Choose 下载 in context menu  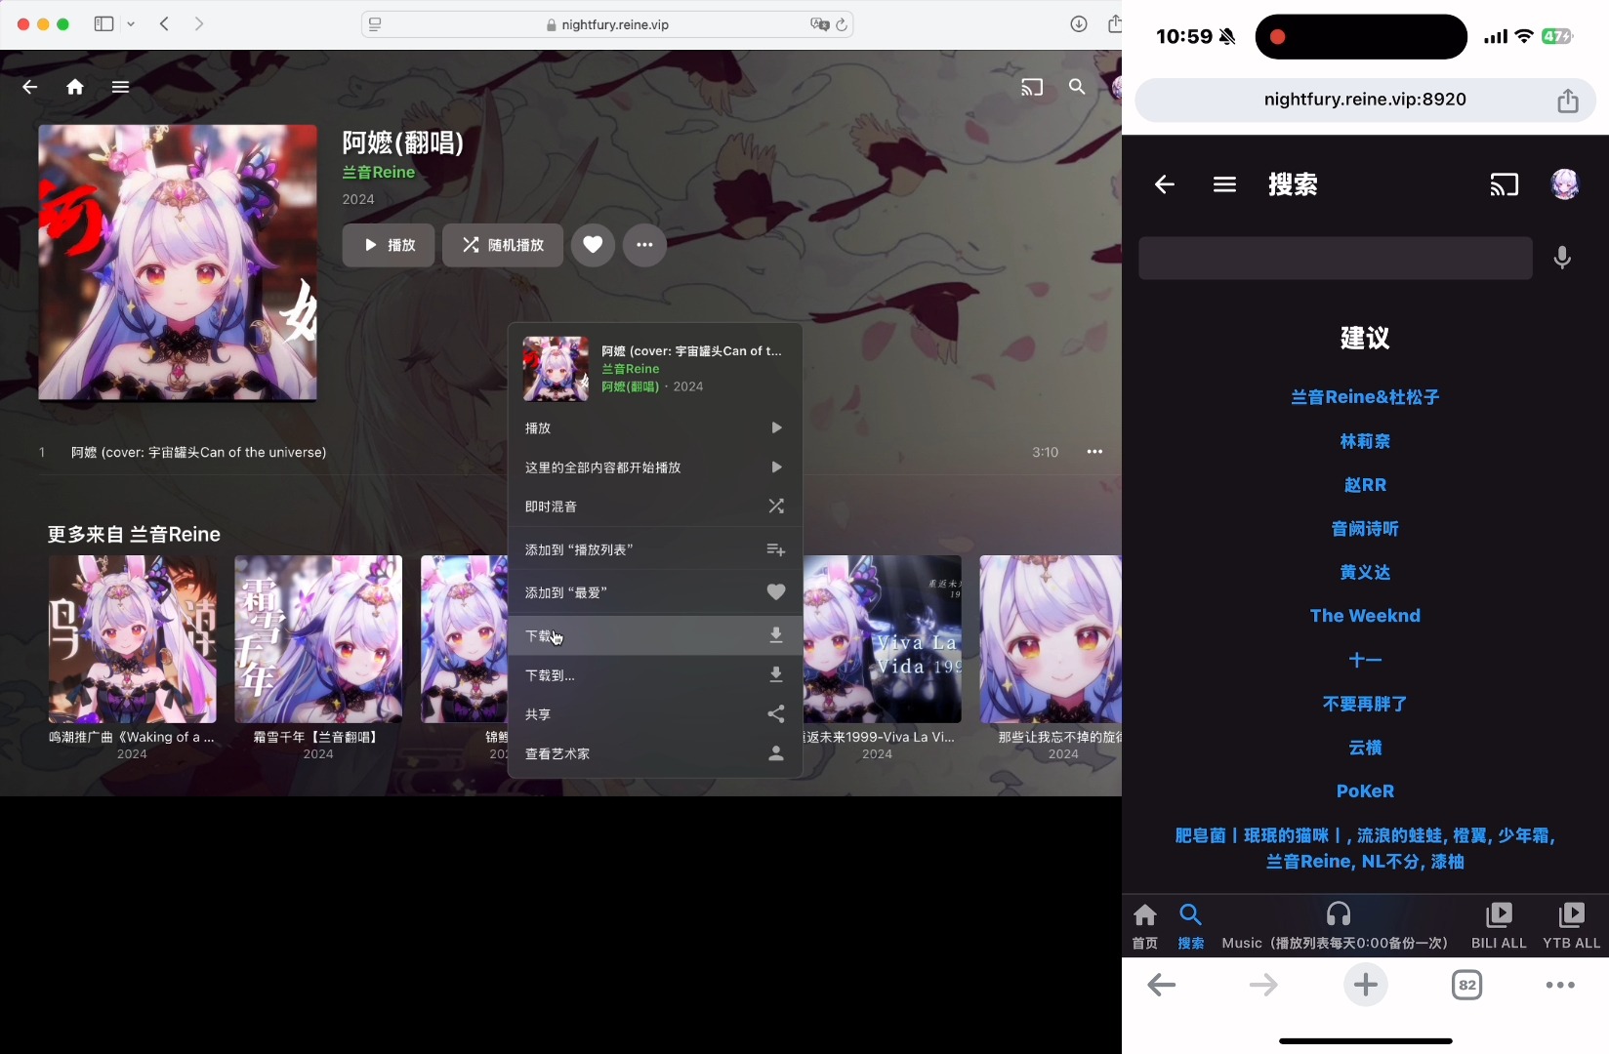click(x=655, y=635)
